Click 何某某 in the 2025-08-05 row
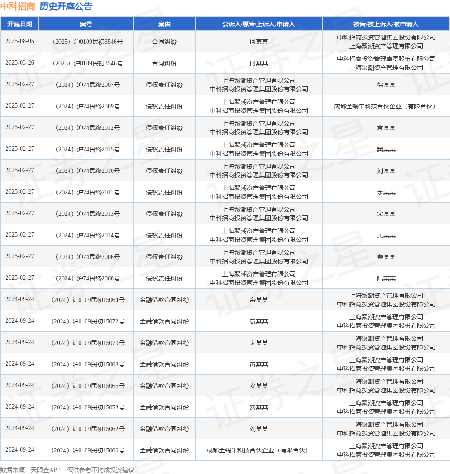 click(x=259, y=42)
